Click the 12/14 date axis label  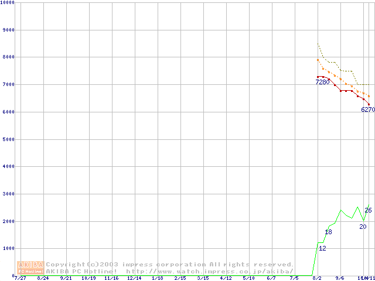[134, 278]
